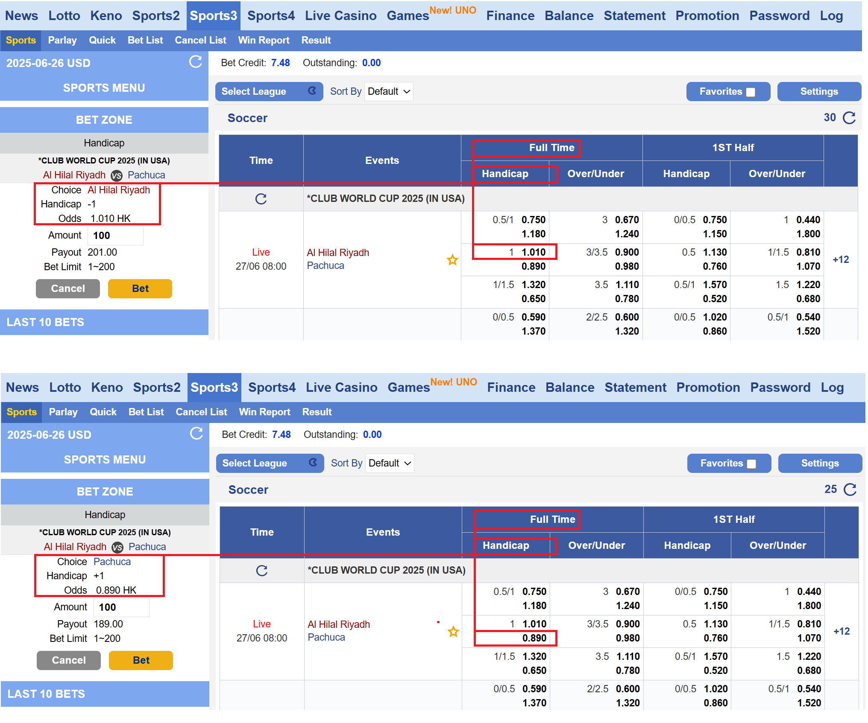Open Last 10 Bets in lower screenshot
Screen dimensions: 868x723
[x=105, y=694]
